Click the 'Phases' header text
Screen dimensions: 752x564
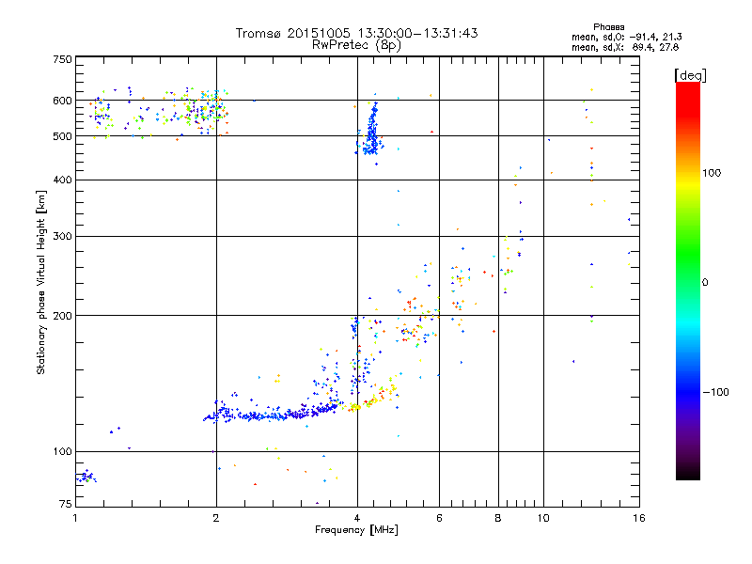(x=608, y=27)
